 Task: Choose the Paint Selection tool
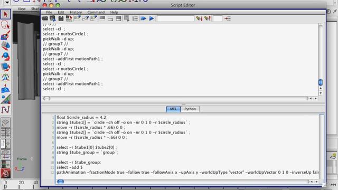(x=5, y=35)
